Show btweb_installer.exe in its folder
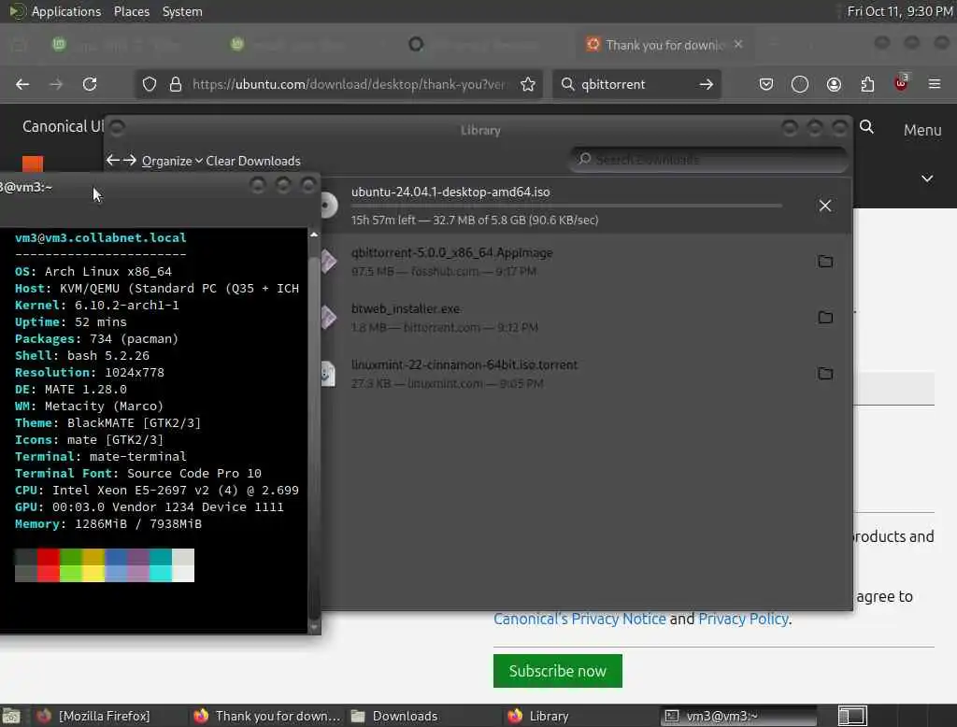The width and height of the screenshot is (957, 727). pos(825,318)
